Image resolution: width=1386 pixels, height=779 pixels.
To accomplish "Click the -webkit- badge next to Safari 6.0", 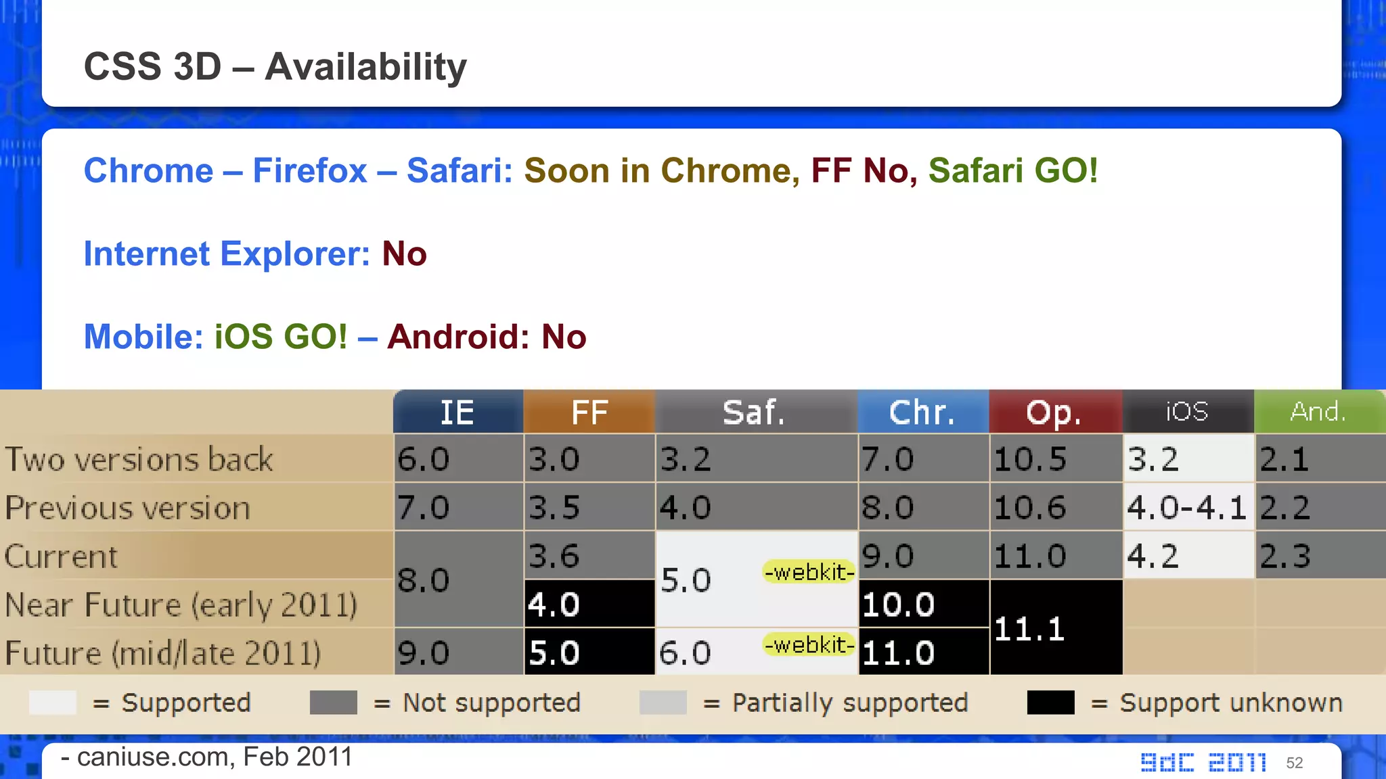I will pos(809,644).
